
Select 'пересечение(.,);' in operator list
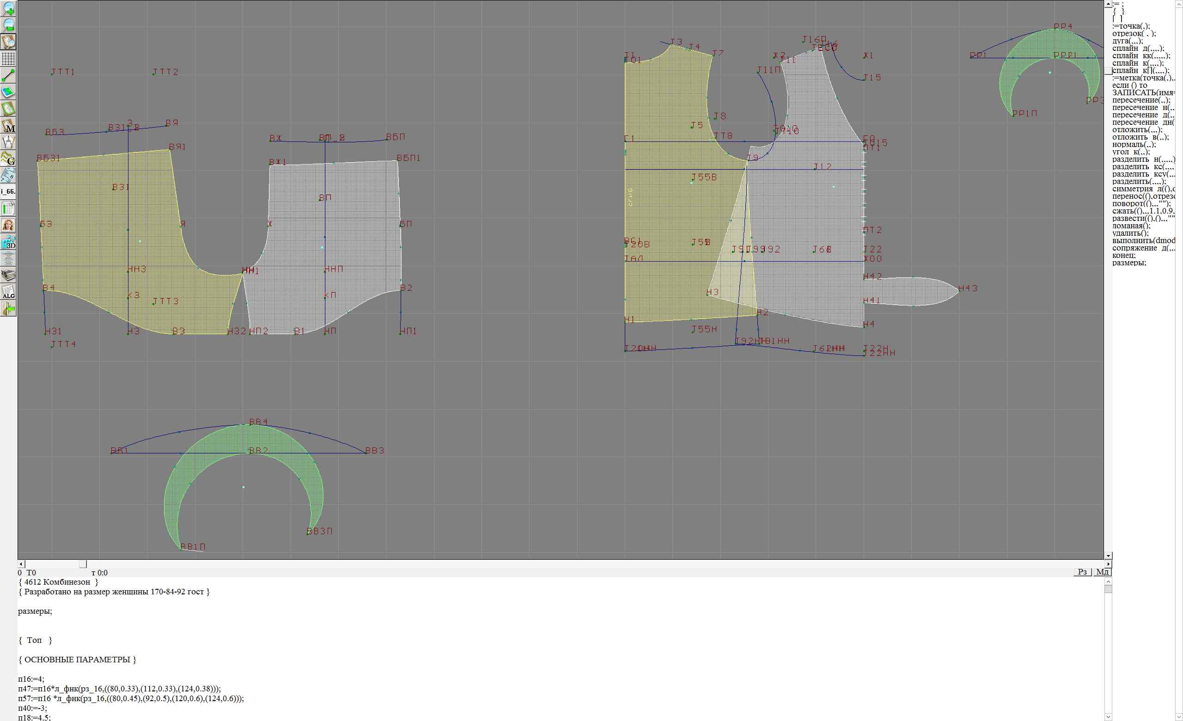click(1141, 100)
